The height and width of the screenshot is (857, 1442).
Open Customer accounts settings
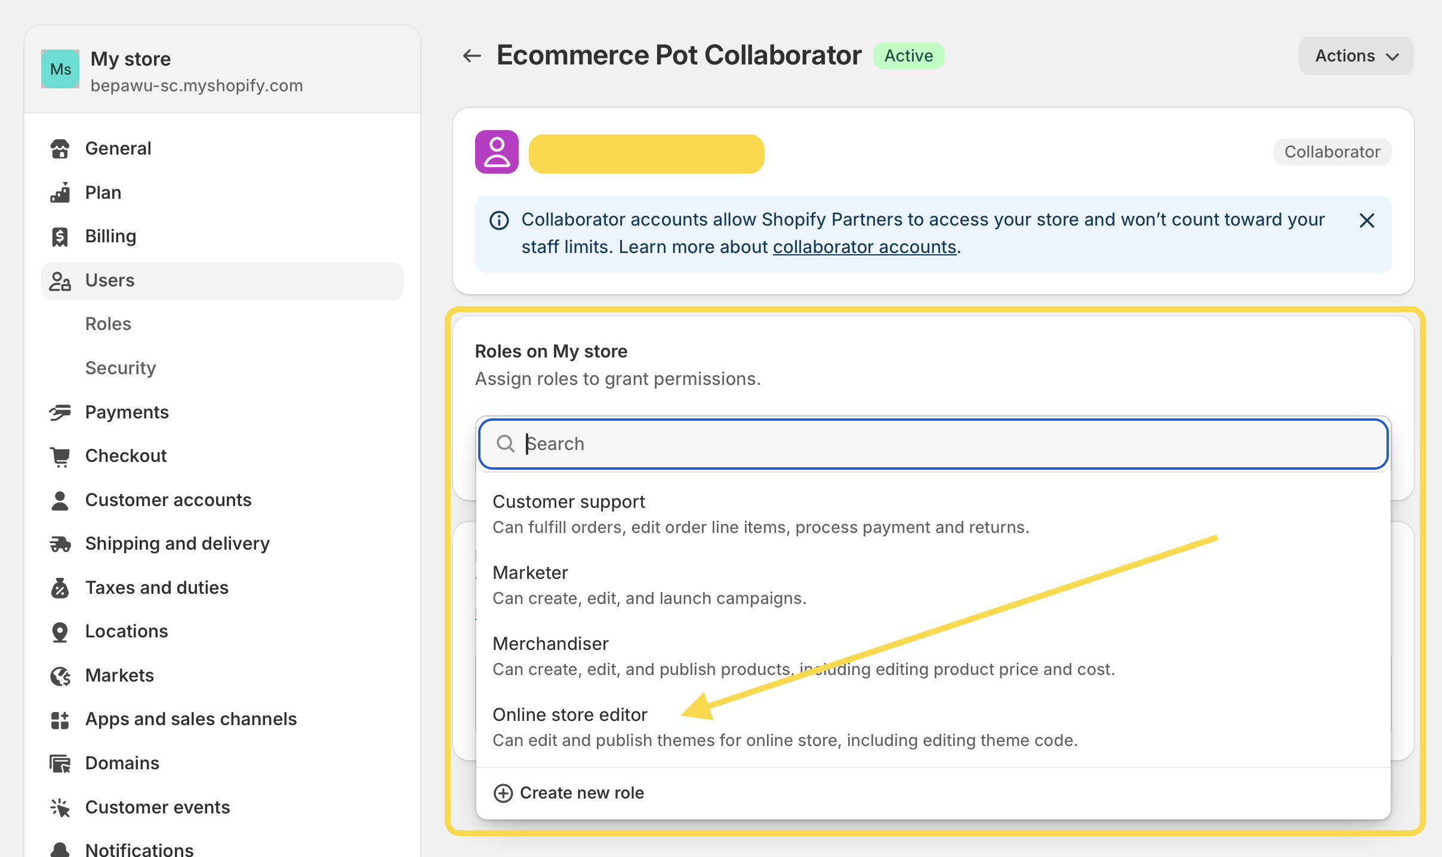tap(222, 500)
